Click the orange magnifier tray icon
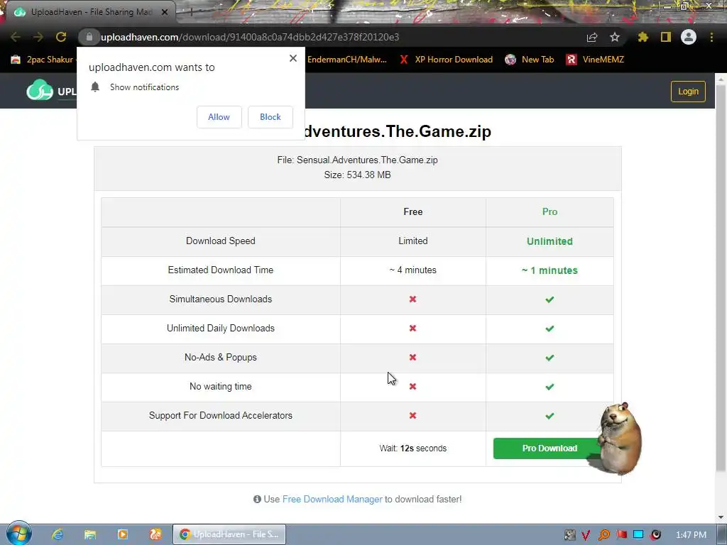The width and height of the screenshot is (727, 545). point(603,535)
